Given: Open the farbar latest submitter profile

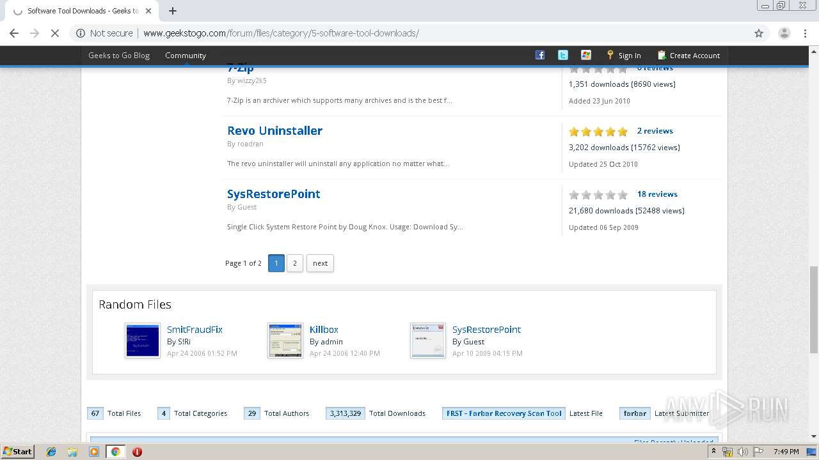Looking at the screenshot, I should 635,413.
